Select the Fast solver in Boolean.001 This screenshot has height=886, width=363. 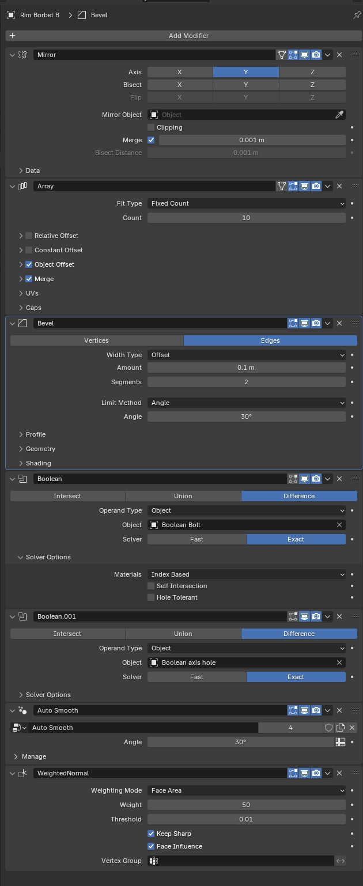(x=196, y=677)
